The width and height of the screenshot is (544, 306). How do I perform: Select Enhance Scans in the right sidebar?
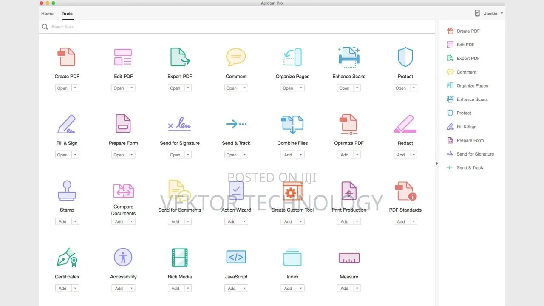[467, 99]
